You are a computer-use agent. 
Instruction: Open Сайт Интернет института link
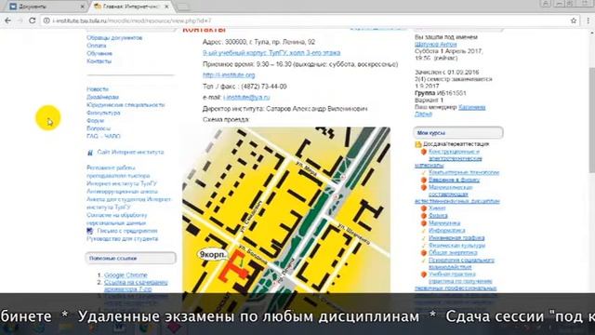[130, 153]
